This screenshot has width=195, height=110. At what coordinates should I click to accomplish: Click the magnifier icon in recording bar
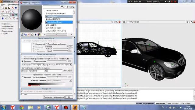(x=132, y=2)
